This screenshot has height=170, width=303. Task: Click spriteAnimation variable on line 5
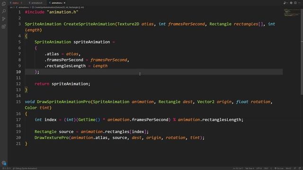tap(91, 42)
